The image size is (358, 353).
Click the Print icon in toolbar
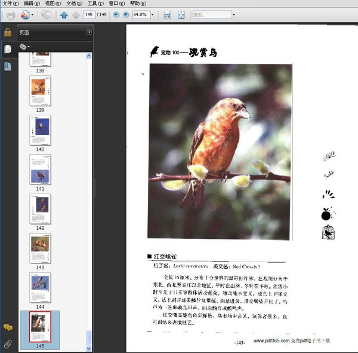(11, 15)
